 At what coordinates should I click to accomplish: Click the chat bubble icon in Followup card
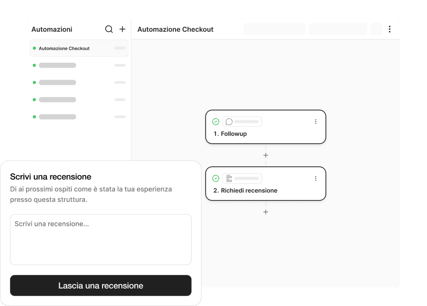[x=229, y=122]
